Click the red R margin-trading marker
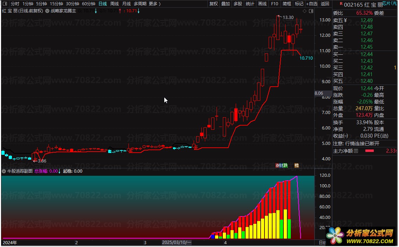Viewport: 399px width, 247px height. coord(341,4)
